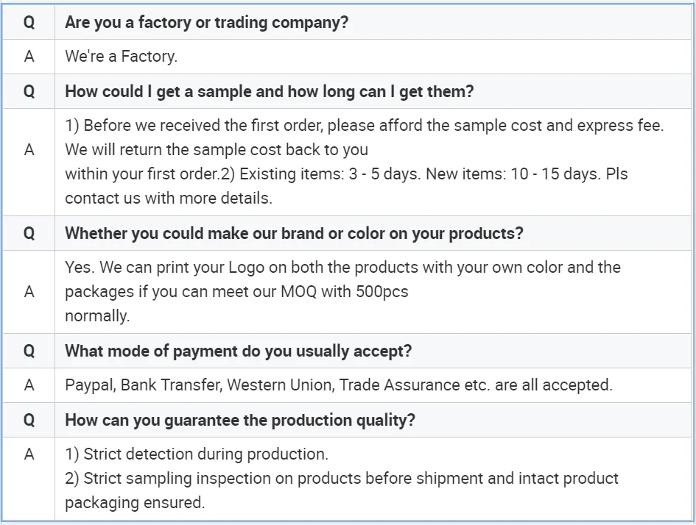This screenshot has width=696, height=525.
Task: Click the A label beside the Paypal answer
Action: click(x=29, y=385)
